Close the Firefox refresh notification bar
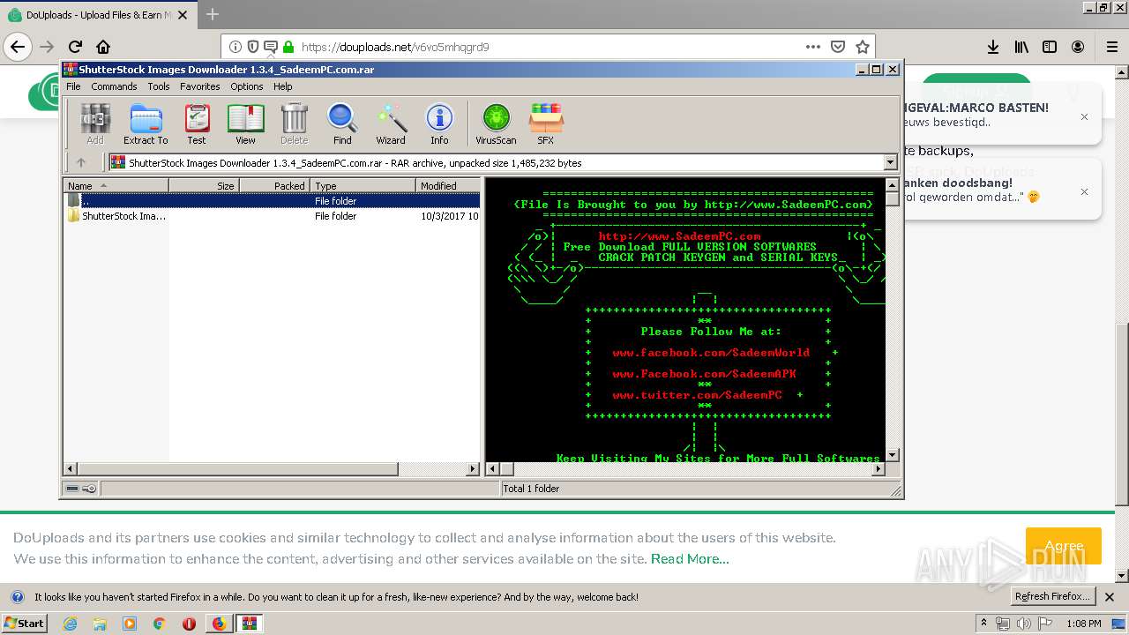 [1110, 597]
